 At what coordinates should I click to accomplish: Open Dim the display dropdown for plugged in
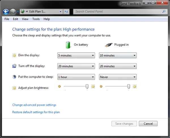pos(118,55)
